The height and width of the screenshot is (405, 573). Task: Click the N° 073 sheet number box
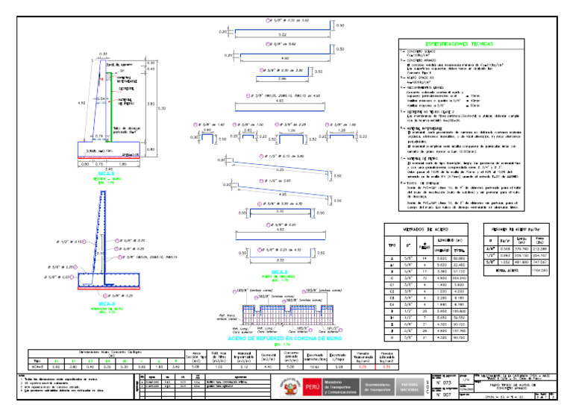pyautogui.click(x=444, y=383)
